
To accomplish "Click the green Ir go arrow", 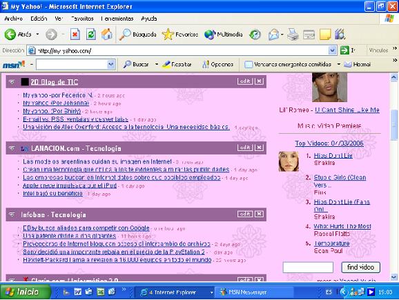I will coord(344,50).
